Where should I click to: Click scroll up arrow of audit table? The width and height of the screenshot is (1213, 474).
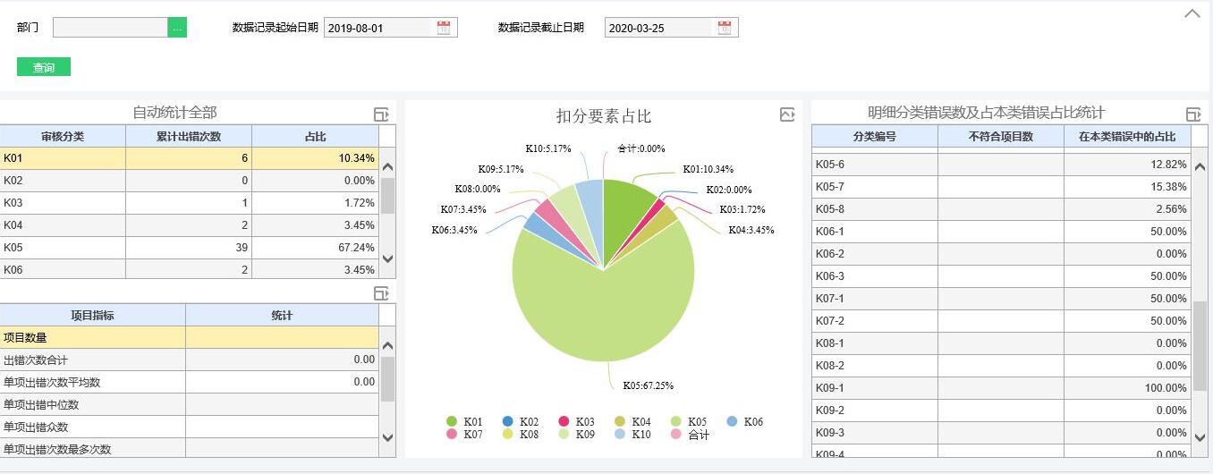click(x=387, y=166)
